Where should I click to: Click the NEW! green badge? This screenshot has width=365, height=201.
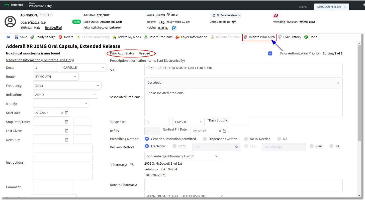[76, 22]
